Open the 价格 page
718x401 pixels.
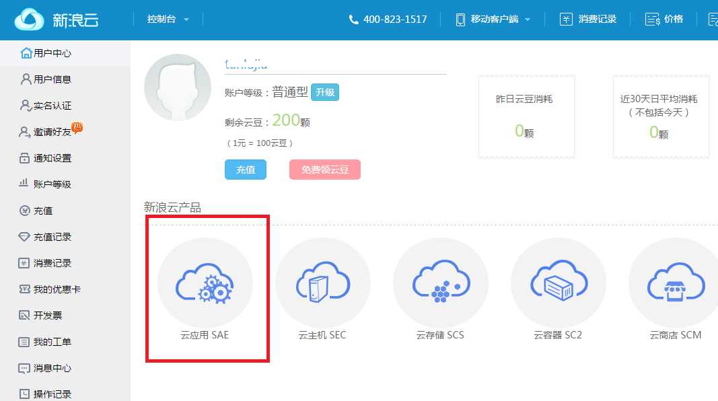pyautogui.click(x=673, y=20)
